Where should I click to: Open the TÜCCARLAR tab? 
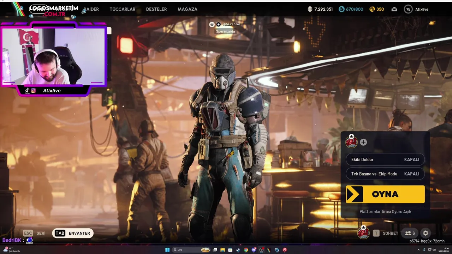[123, 9]
